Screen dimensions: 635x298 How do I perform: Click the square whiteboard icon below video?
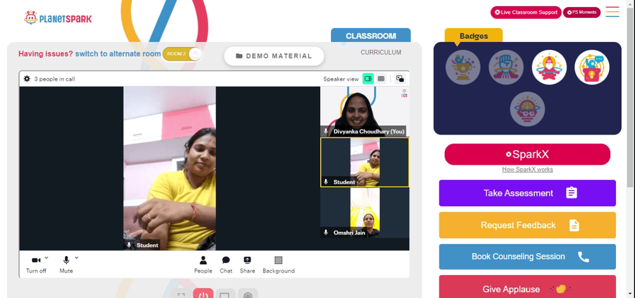coord(225,294)
